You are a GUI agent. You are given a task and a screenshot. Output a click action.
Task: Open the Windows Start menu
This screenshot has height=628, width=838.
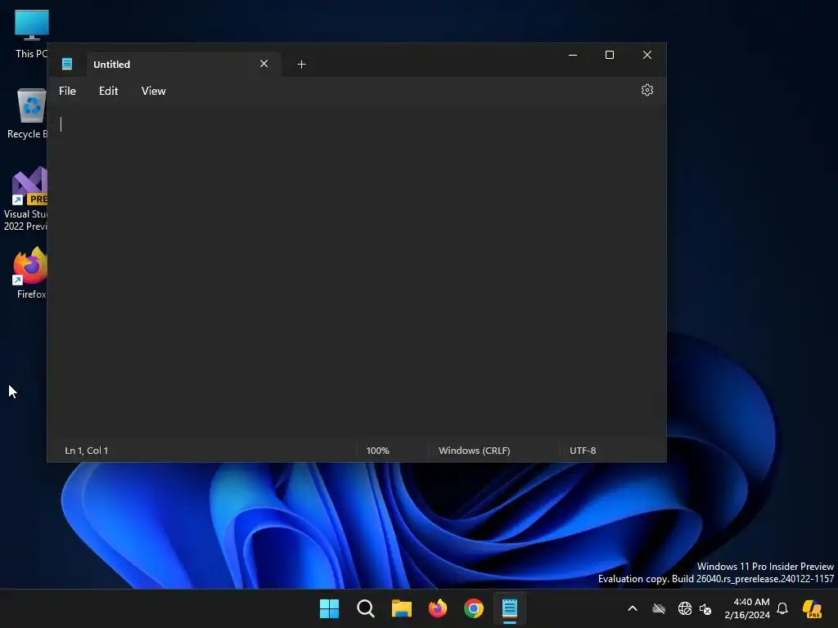[x=329, y=608]
